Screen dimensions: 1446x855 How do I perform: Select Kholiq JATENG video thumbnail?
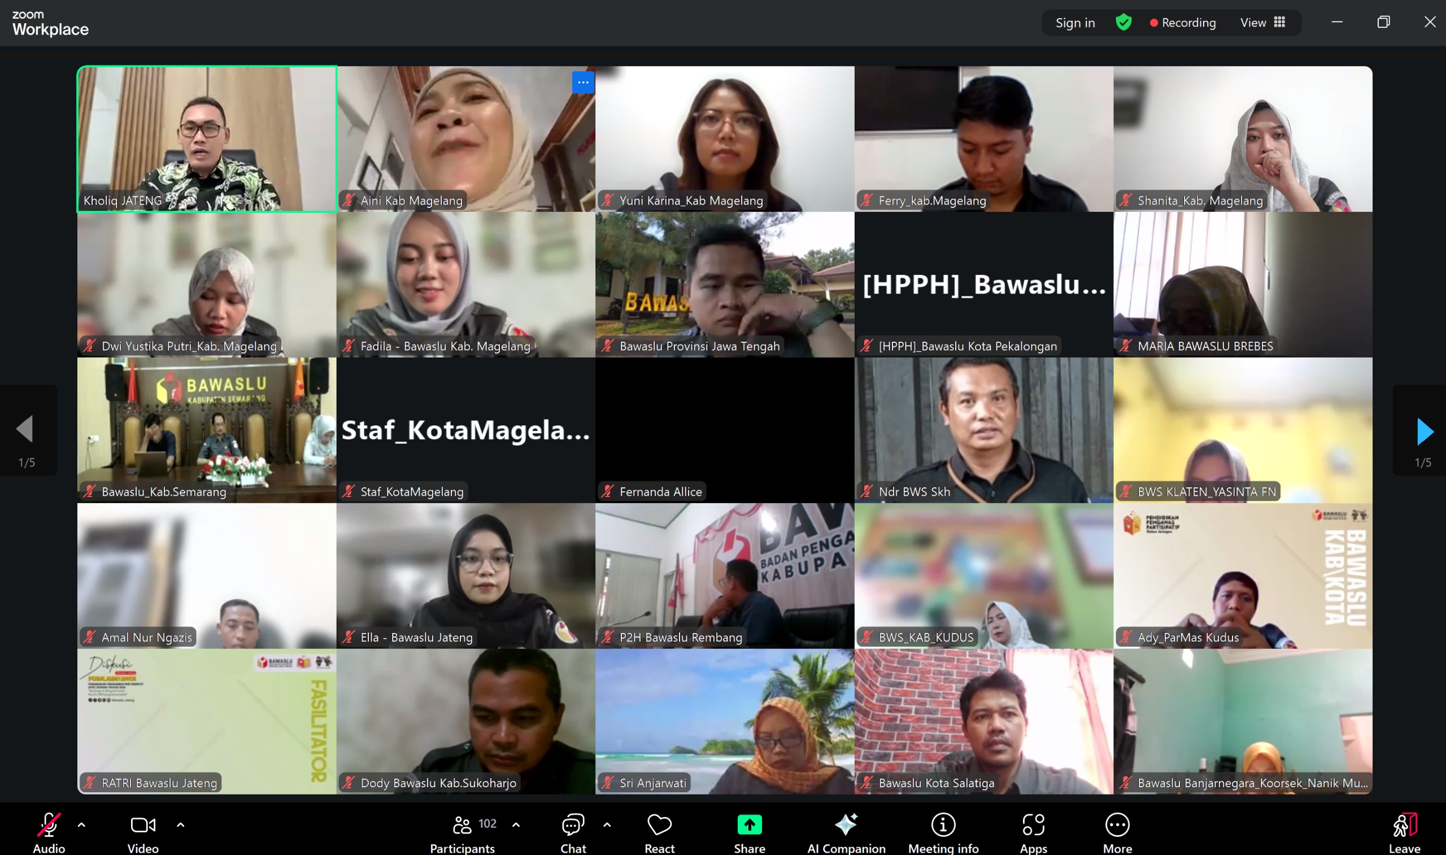pyautogui.click(x=207, y=139)
